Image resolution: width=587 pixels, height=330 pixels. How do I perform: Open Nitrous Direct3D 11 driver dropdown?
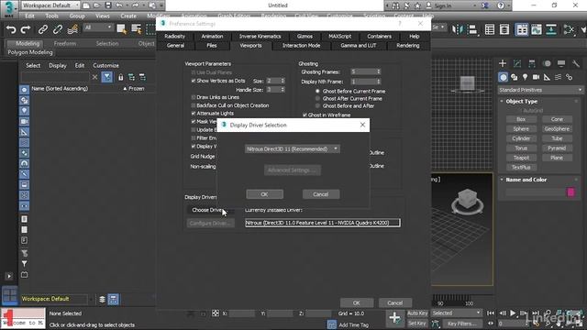(x=293, y=148)
